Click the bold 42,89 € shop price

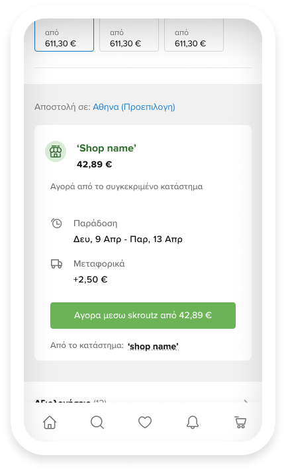pos(95,164)
